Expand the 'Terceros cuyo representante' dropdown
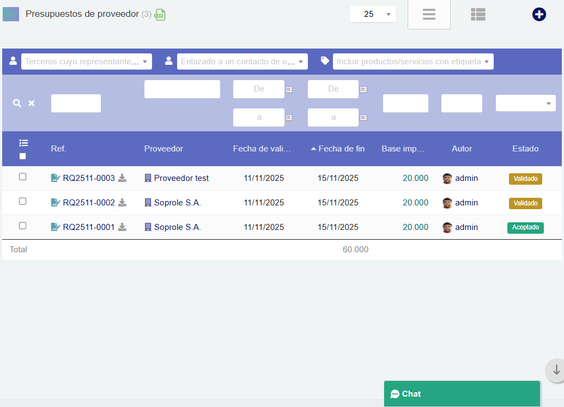This screenshot has width=564, height=407. (86, 62)
